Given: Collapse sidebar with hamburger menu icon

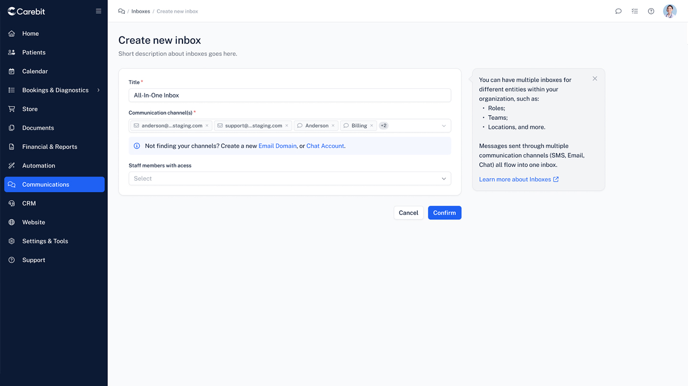Looking at the screenshot, I should [98, 11].
